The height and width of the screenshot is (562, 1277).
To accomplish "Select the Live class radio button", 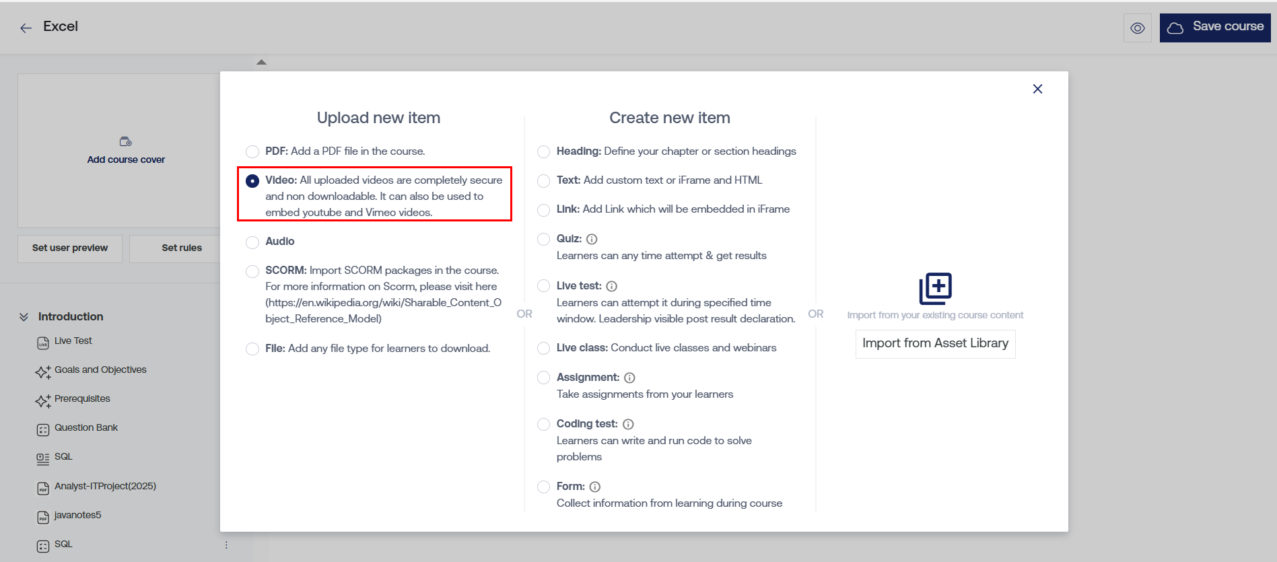I will (543, 348).
